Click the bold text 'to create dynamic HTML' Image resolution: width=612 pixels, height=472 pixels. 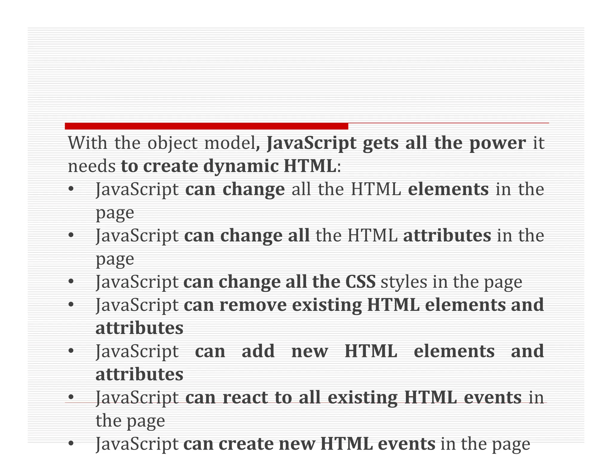(x=229, y=166)
